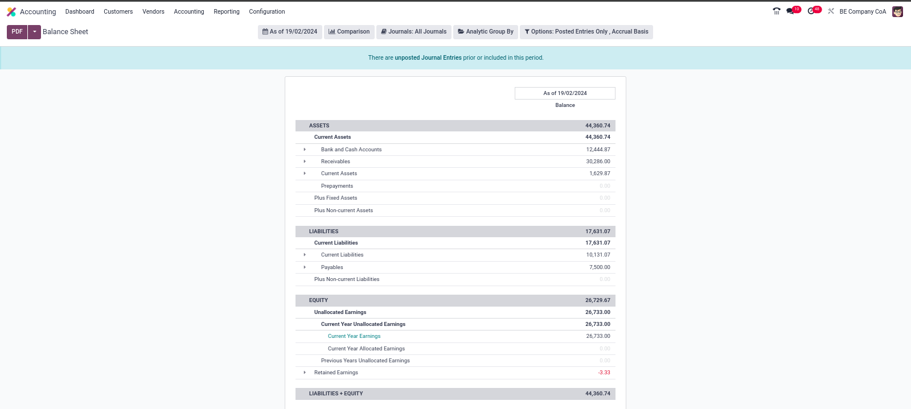Select the Balance Sheet report title
This screenshot has width=911, height=409.
pyautogui.click(x=65, y=32)
